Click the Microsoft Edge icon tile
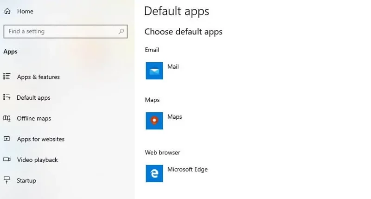371x199 pixels. [x=154, y=173]
